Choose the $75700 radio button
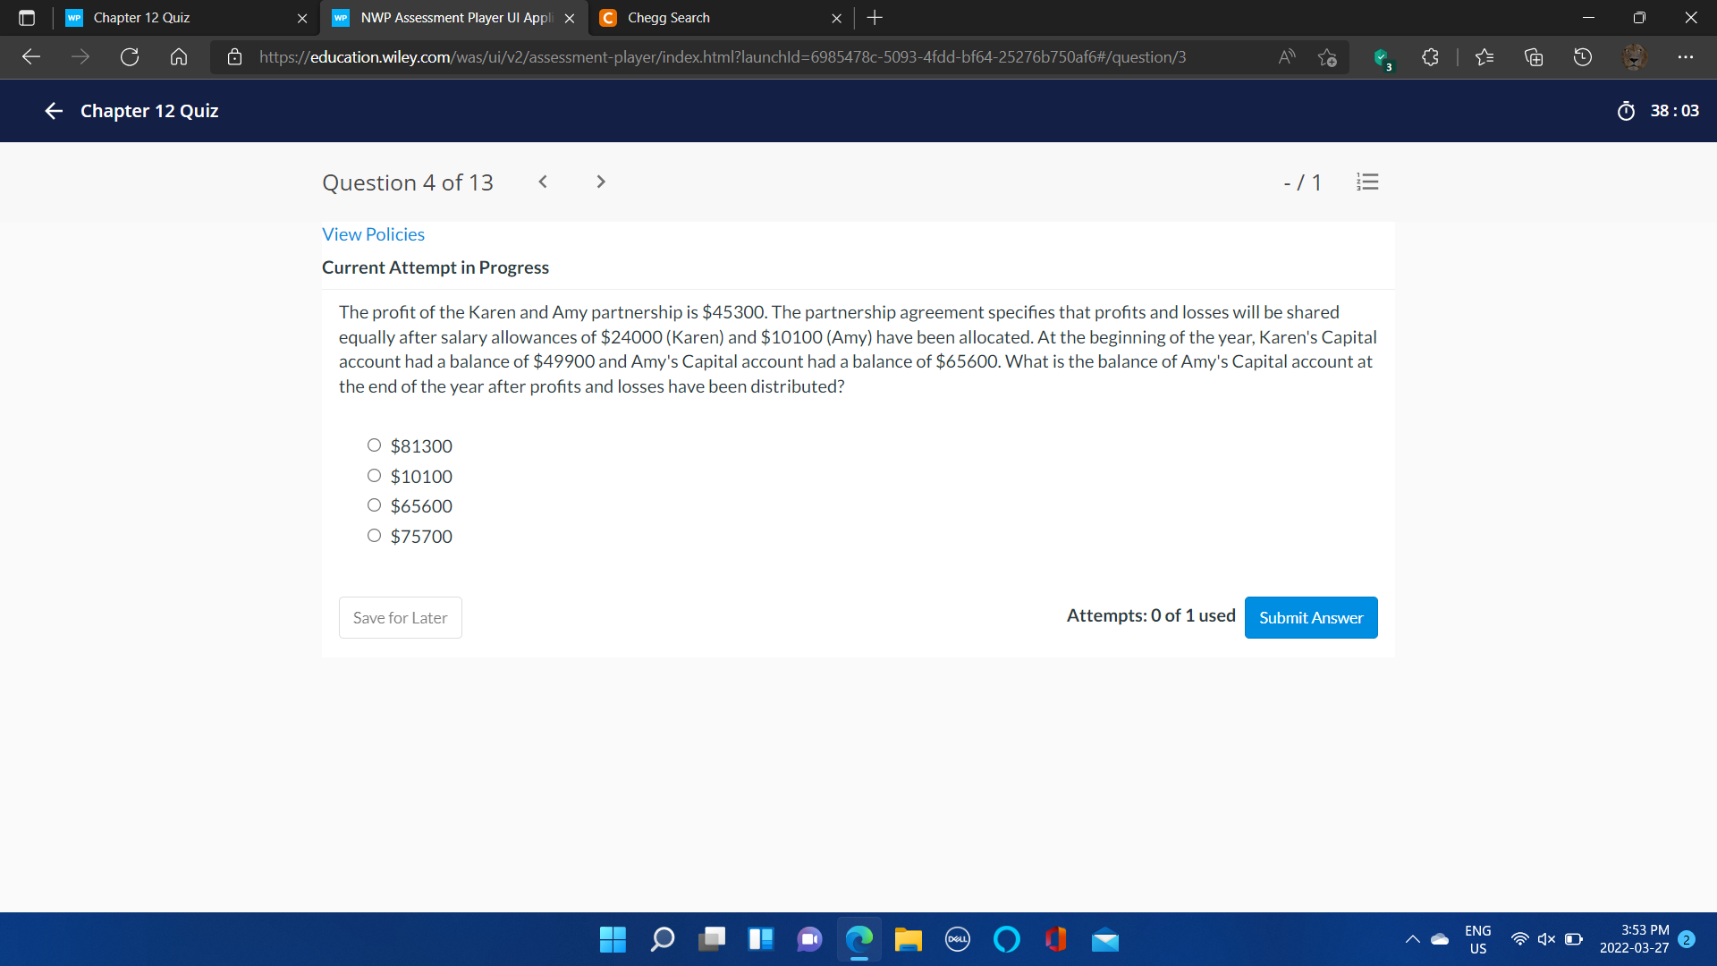This screenshot has height=966, width=1717. click(x=374, y=536)
